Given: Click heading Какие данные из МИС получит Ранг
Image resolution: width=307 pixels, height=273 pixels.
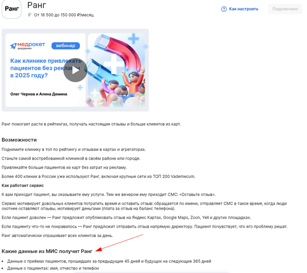Looking at the screenshot, I should [47, 251].
